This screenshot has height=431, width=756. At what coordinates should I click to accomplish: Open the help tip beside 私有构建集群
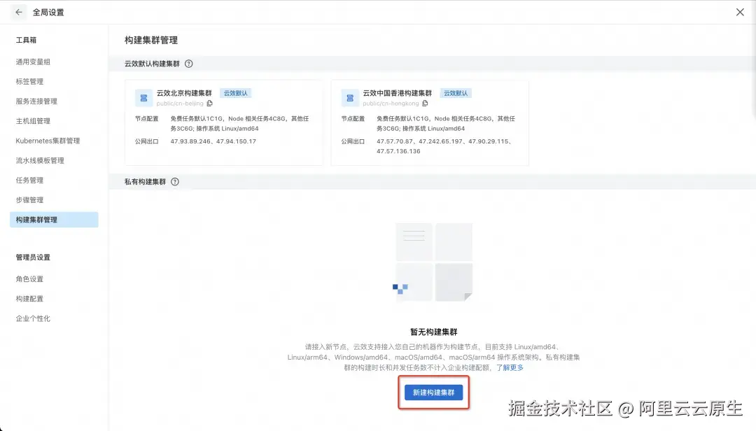coord(175,181)
